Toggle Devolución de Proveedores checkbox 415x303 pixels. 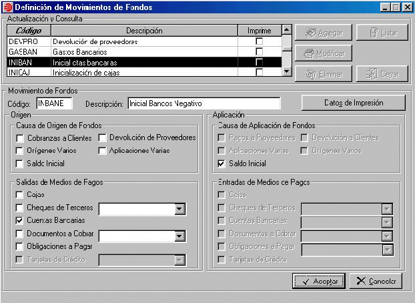[103, 138]
